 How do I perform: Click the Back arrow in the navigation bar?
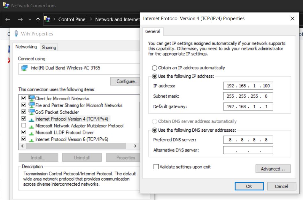[8, 19]
